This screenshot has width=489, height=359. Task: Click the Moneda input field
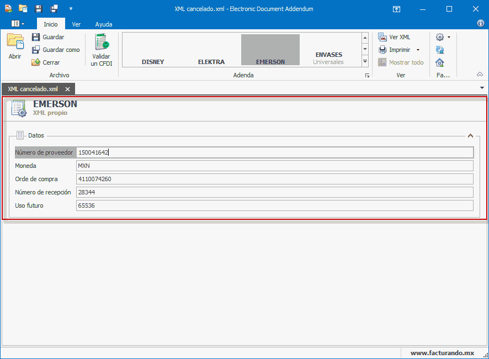pos(275,166)
